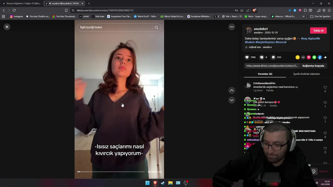Open the 'YouTube Thumbnail...' bookmark
Image resolution: width=333 pixels, height=187 pixels.
pyautogui.click(x=64, y=16)
